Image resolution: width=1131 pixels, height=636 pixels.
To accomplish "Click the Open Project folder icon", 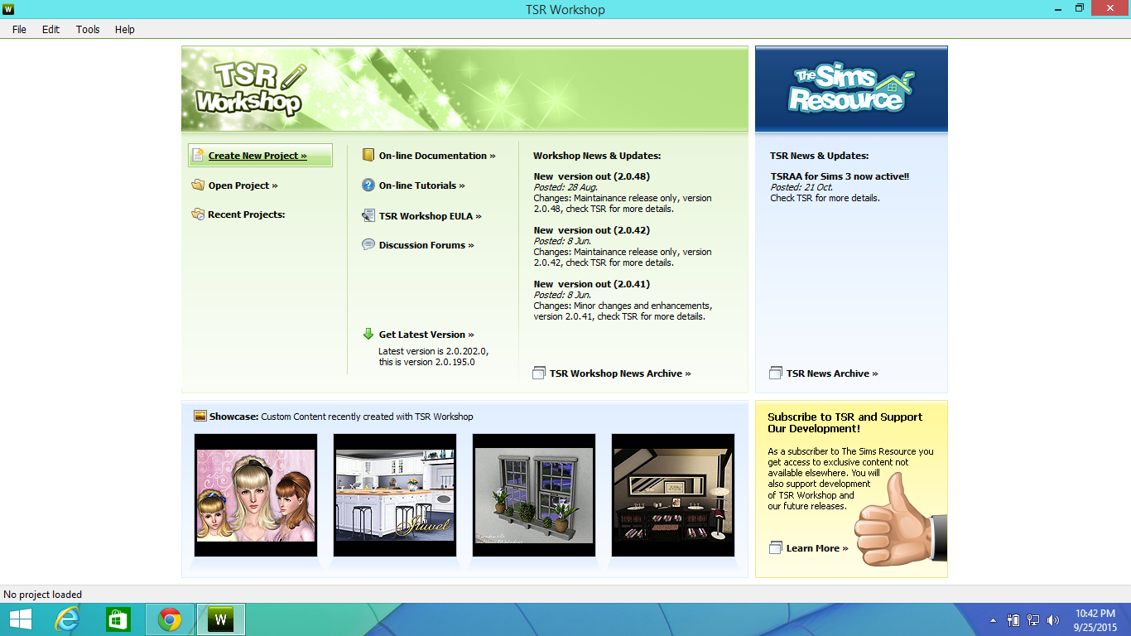I will tap(198, 185).
